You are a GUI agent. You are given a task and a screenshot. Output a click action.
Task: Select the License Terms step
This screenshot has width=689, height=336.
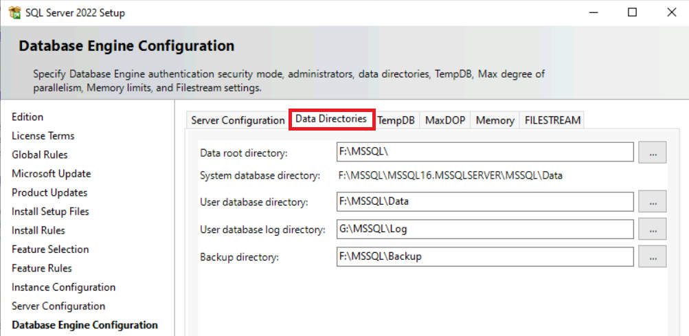(43, 136)
